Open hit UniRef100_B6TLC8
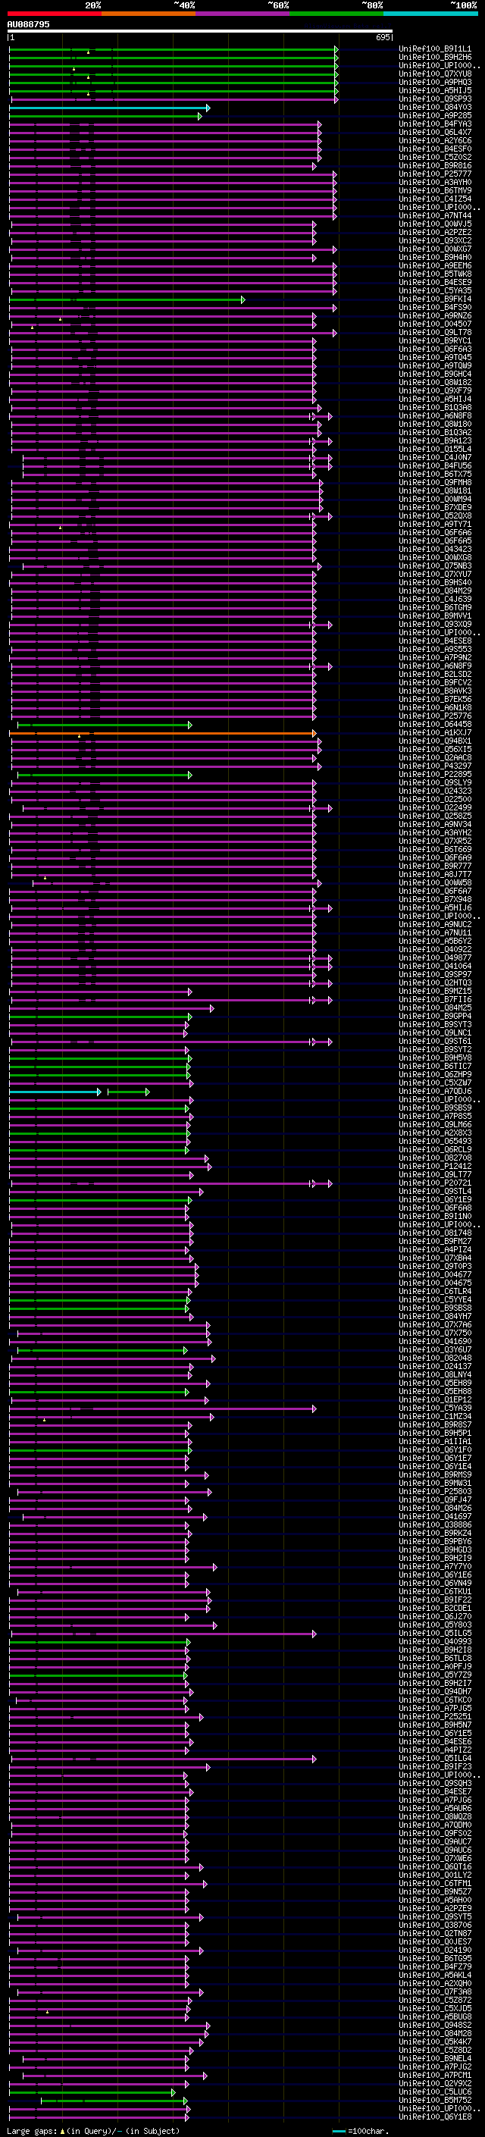 (x=435, y=1659)
